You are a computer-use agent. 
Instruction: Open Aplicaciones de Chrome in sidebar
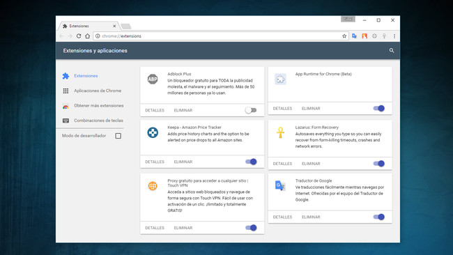(98, 91)
